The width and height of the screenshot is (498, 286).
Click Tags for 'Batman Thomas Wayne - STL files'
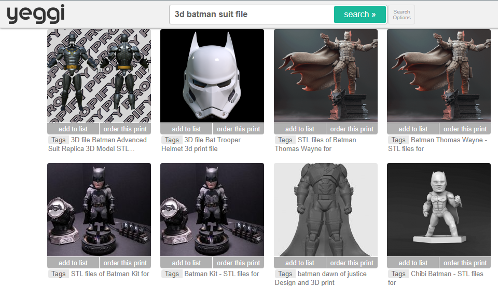[x=398, y=140]
